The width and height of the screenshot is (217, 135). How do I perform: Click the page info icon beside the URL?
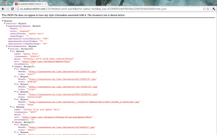point(18,9)
